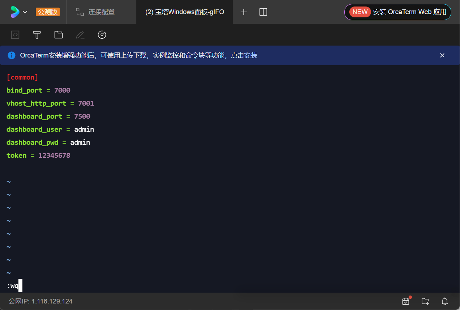Follow the 安装 link in banner
This screenshot has height=310, width=460.
pos(250,55)
